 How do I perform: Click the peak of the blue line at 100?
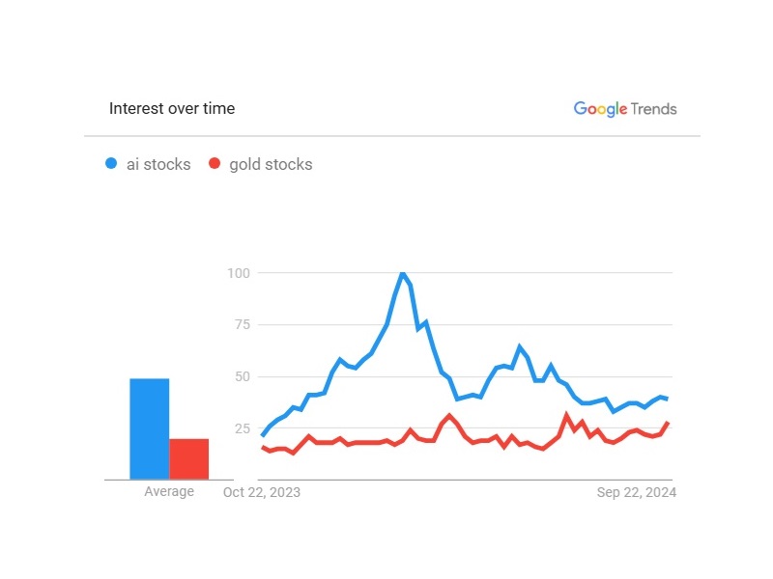[x=402, y=273]
